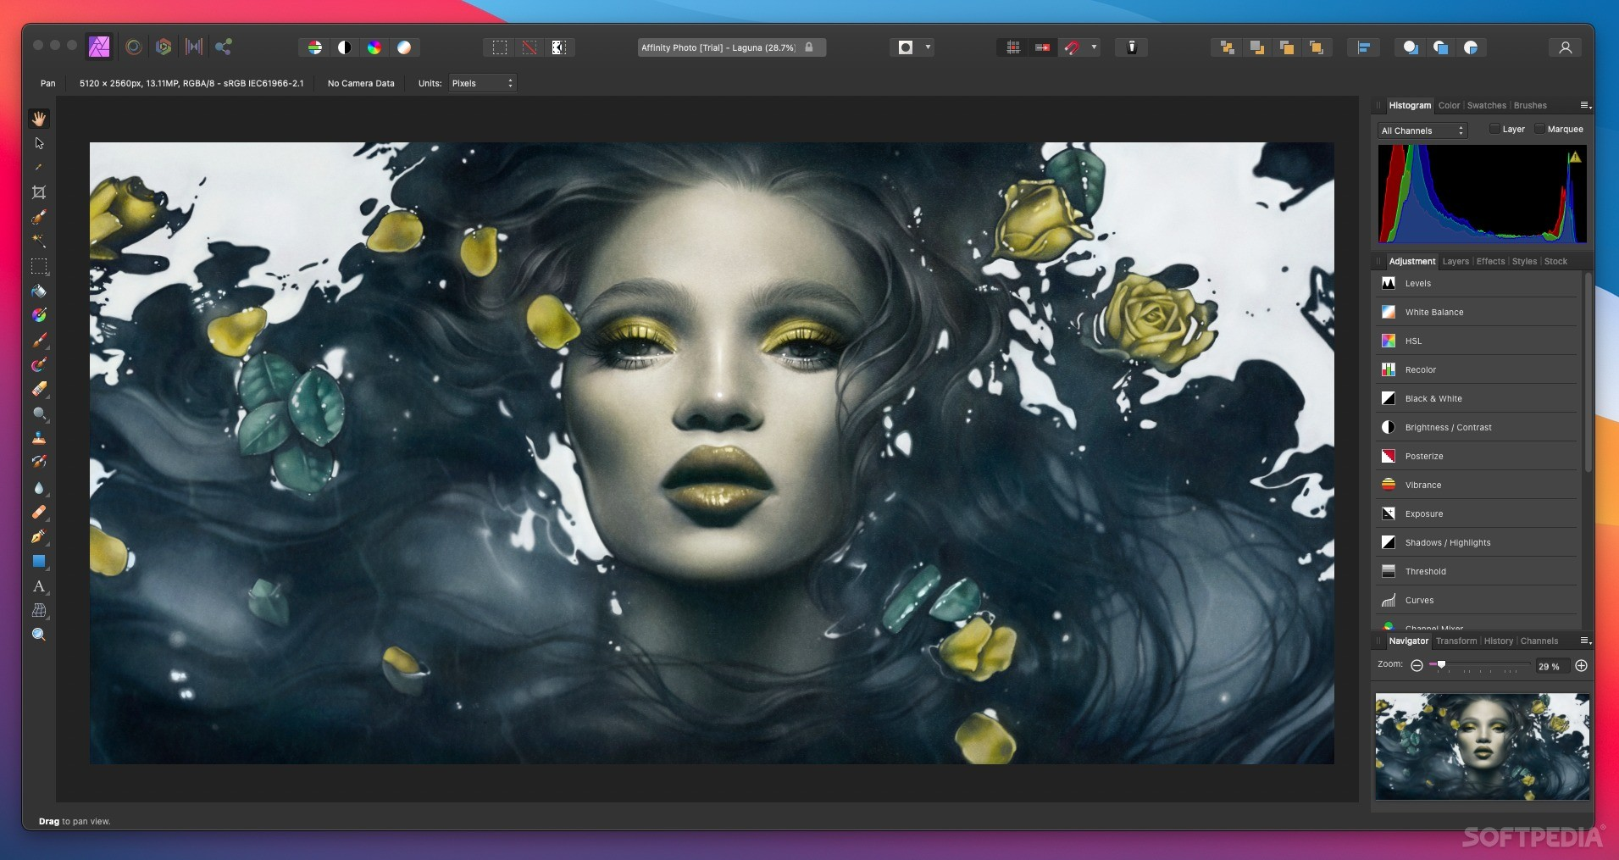Select the Selection Brush tool

39,217
